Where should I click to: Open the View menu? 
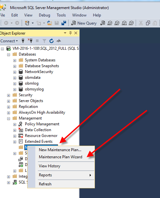point(29,15)
